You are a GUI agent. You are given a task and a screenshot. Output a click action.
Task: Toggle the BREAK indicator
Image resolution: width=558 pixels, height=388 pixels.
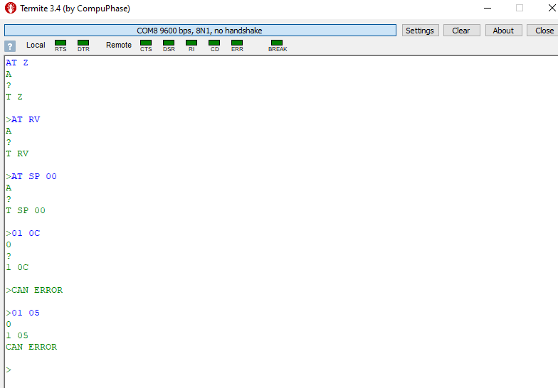tap(277, 43)
